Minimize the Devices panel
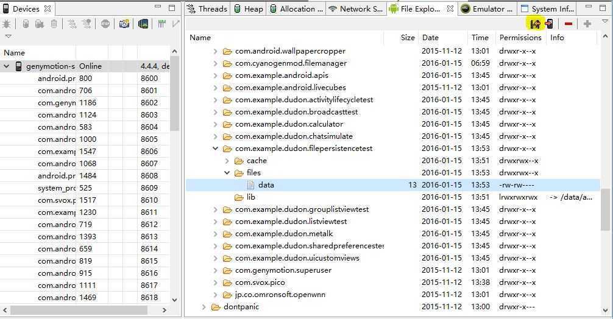This screenshot has height=319, width=613. [x=158, y=7]
